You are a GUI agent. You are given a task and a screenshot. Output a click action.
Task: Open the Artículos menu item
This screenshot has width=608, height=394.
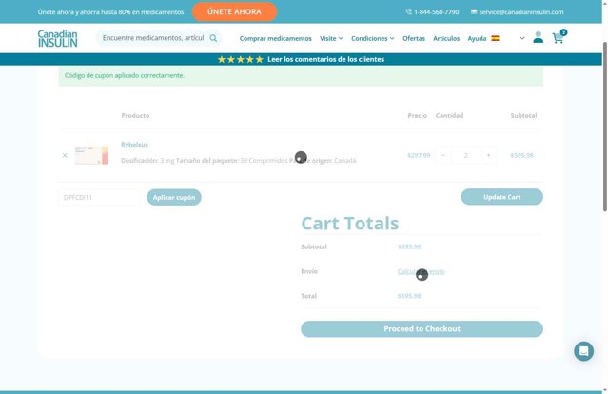click(x=446, y=38)
